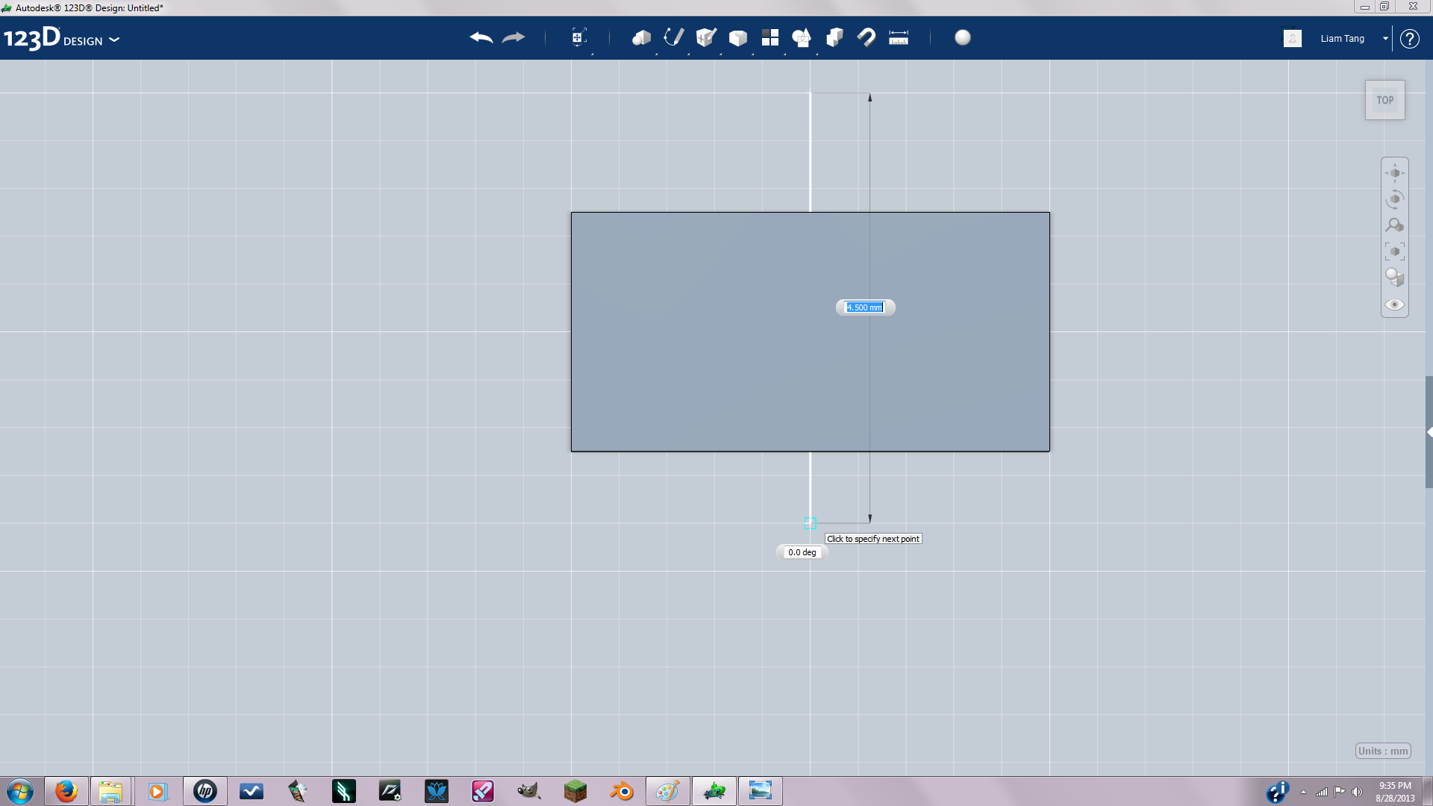Open the Help question mark icon

pos(1409,38)
